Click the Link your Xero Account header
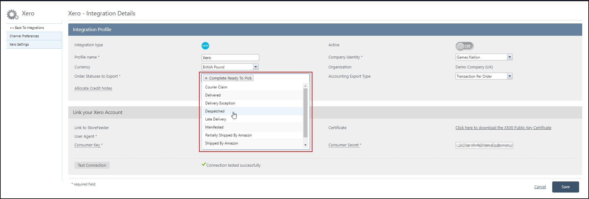The width and height of the screenshot is (589, 199). (x=325, y=112)
